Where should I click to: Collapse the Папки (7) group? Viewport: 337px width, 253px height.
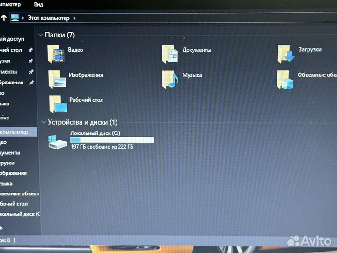(41, 35)
